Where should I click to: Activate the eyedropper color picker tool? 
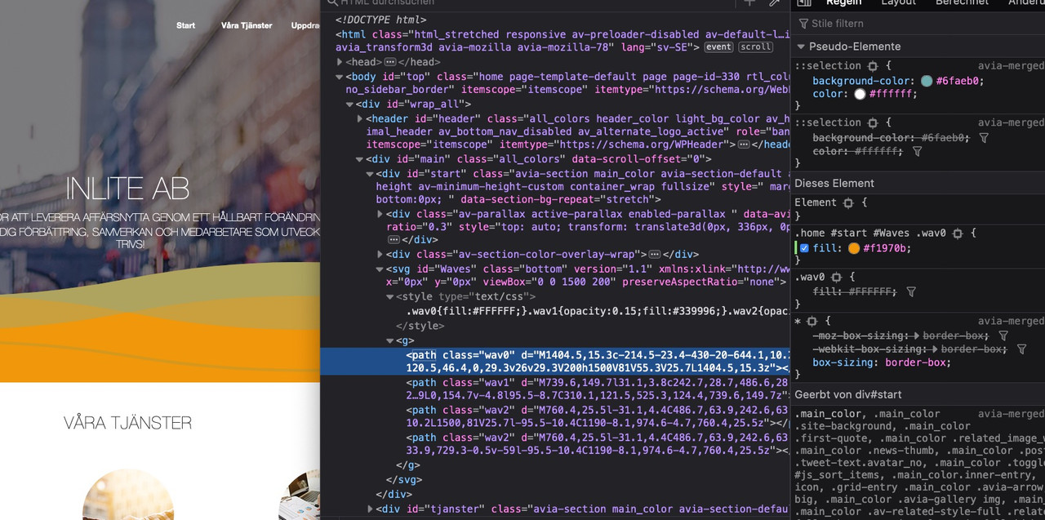774,2
